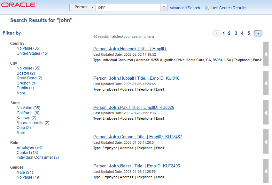The width and height of the screenshot is (272, 185).
Task: Open Advanced Search
Action: tap(185, 8)
